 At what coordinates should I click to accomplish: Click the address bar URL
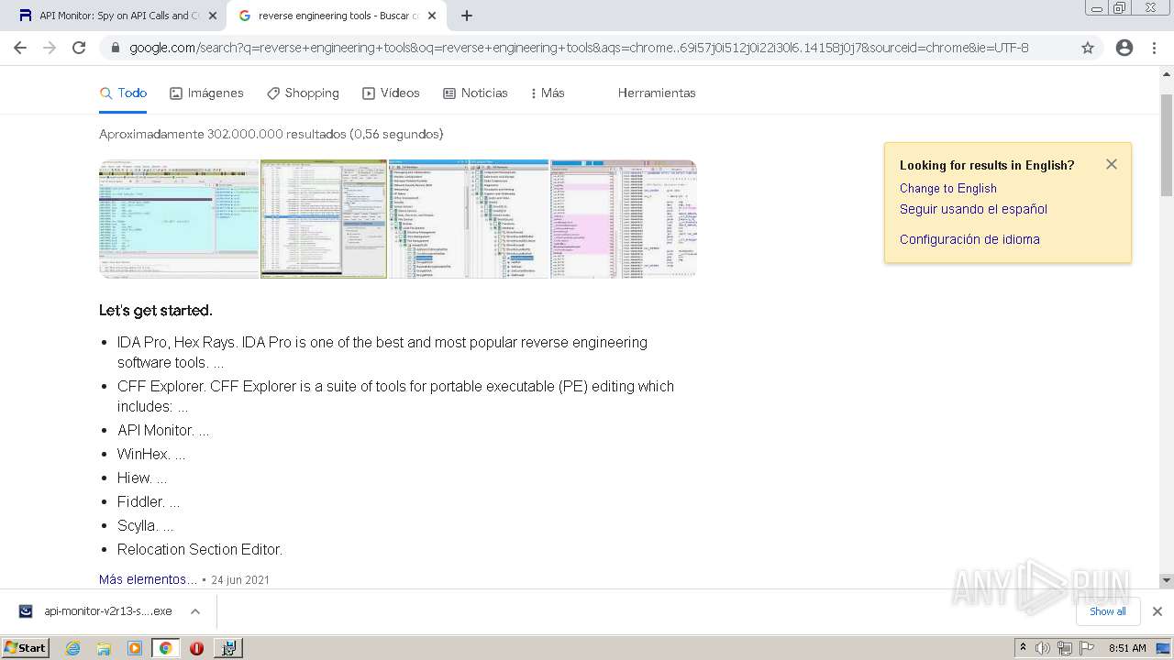[x=579, y=48]
